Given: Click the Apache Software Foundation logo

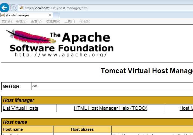Looking at the screenshot, I should [60, 43].
